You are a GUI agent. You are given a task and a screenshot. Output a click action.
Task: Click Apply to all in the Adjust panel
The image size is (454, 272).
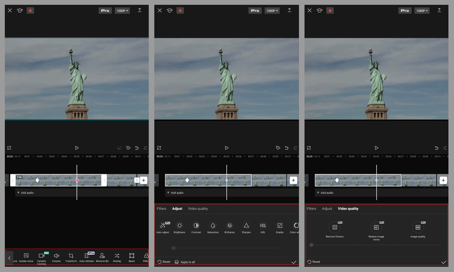click(185, 262)
